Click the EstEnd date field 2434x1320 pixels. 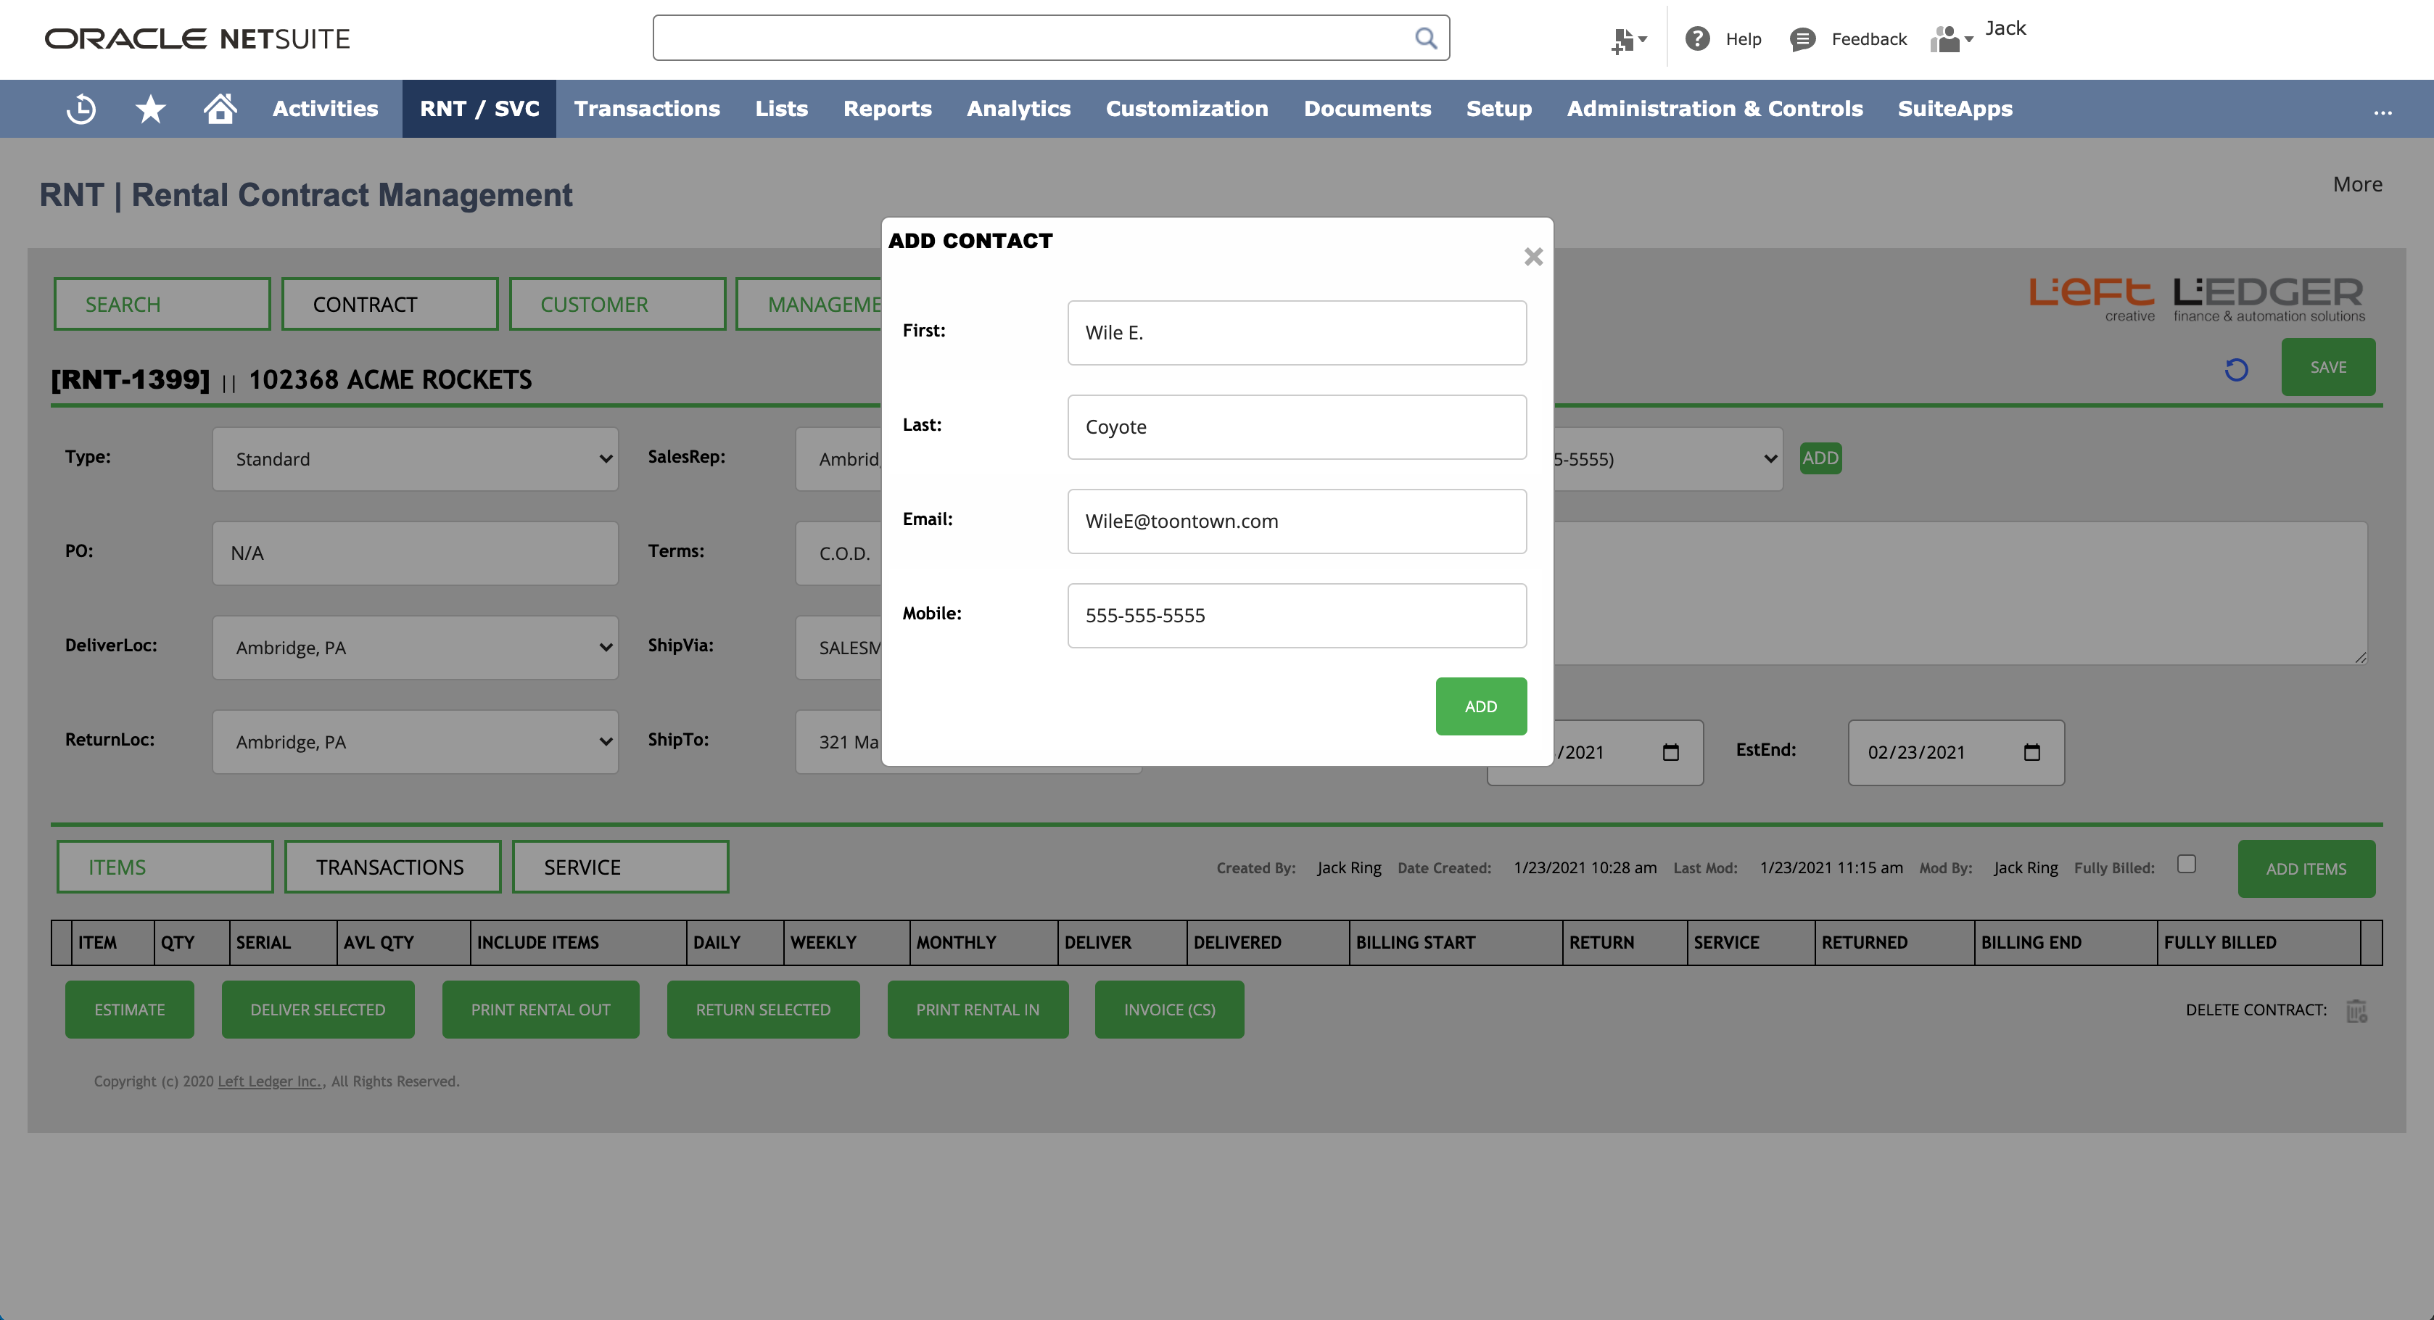point(1956,752)
